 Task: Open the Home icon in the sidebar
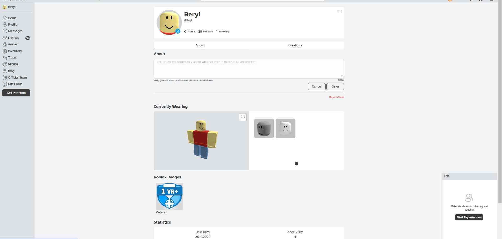(x=5, y=18)
